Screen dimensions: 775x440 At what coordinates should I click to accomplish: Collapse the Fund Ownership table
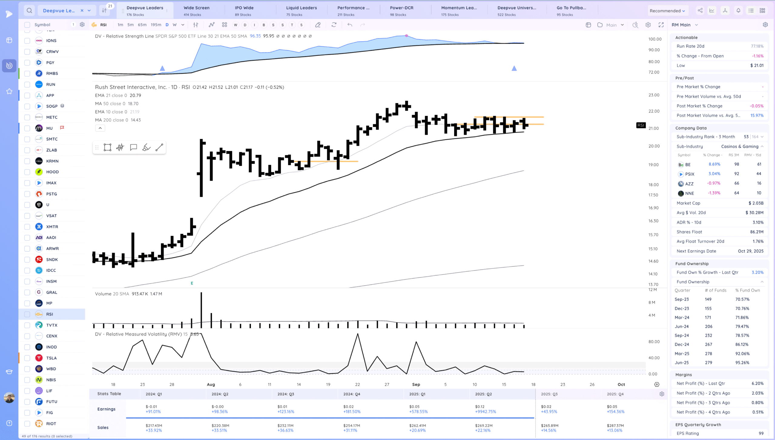click(x=762, y=282)
